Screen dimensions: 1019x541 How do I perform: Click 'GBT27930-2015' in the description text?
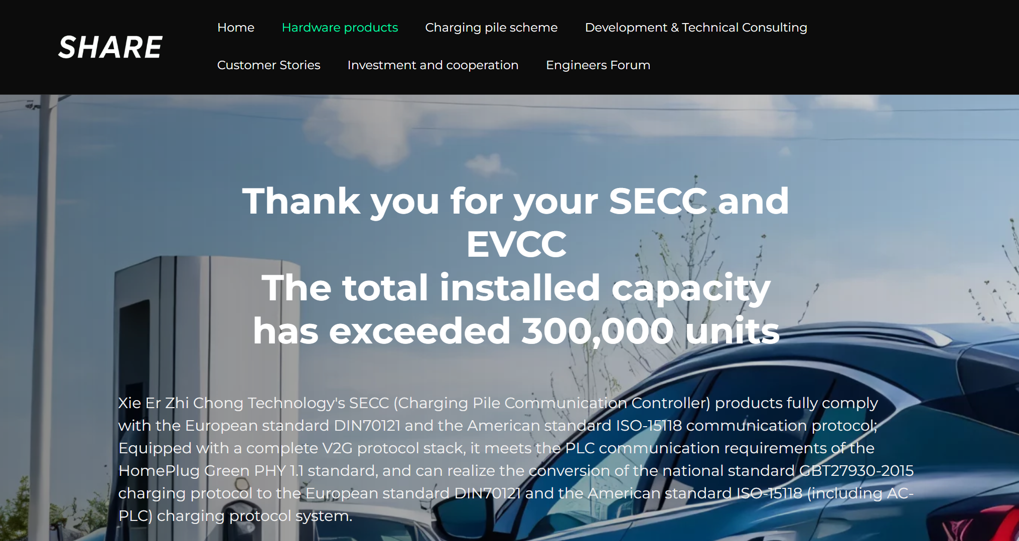click(x=856, y=471)
